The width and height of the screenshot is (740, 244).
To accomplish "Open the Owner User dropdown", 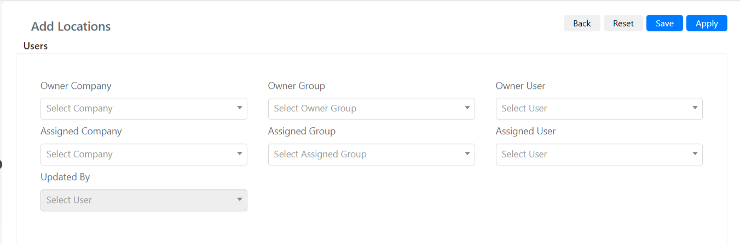I will pyautogui.click(x=599, y=109).
